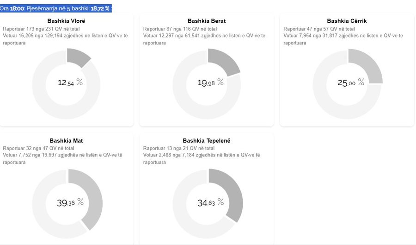Viewport: 416px width, 245px height.
Task: Click the Bashkia Berat card title
Action: click(207, 21)
